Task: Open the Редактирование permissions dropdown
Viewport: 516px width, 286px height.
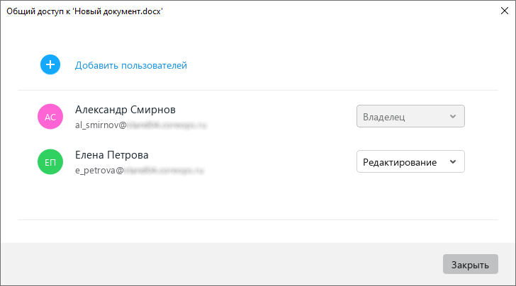Action: 410,161
